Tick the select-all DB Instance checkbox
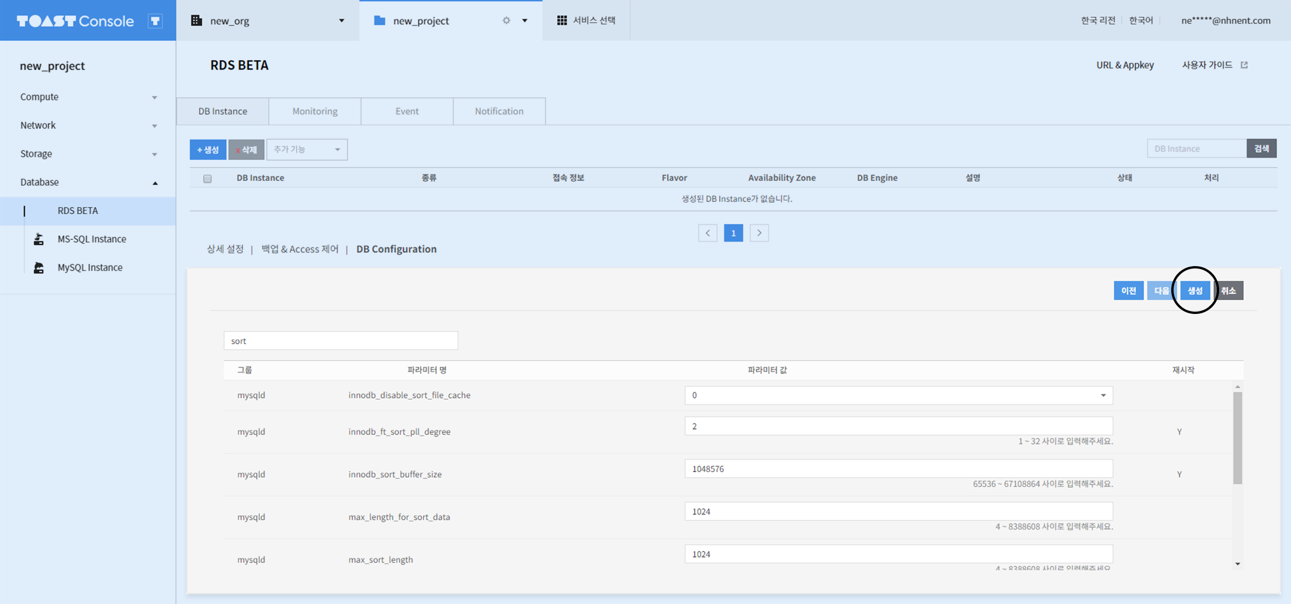 pos(207,179)
